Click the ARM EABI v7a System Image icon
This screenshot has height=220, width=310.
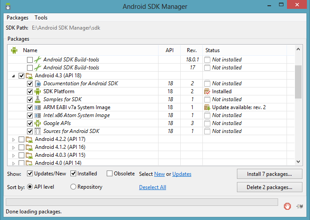pos(38,107)
